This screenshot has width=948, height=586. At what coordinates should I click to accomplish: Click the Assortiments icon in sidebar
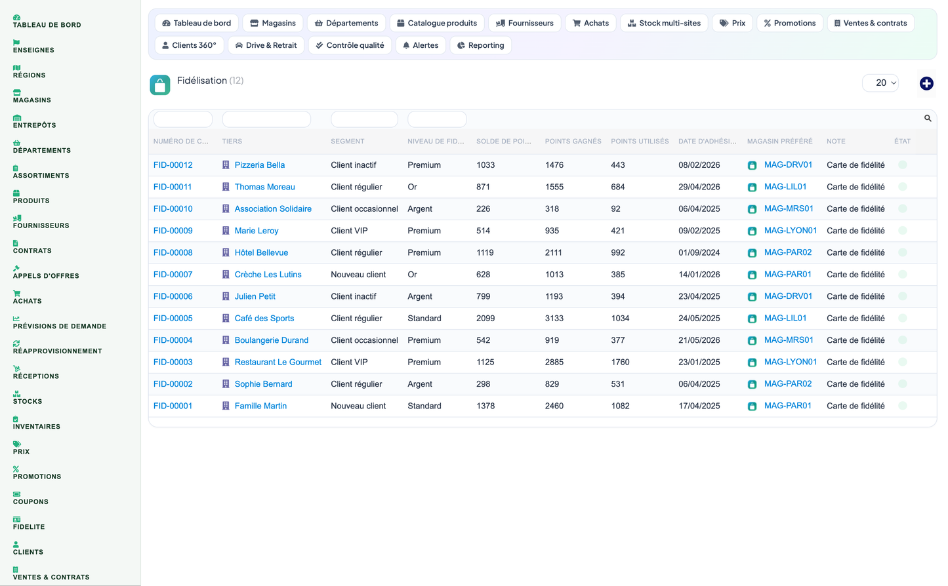pyautogui.click(x=16, y=168)
